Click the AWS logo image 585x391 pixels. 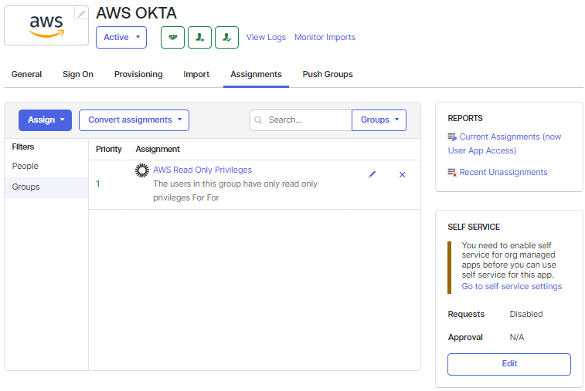coord(46,25)
